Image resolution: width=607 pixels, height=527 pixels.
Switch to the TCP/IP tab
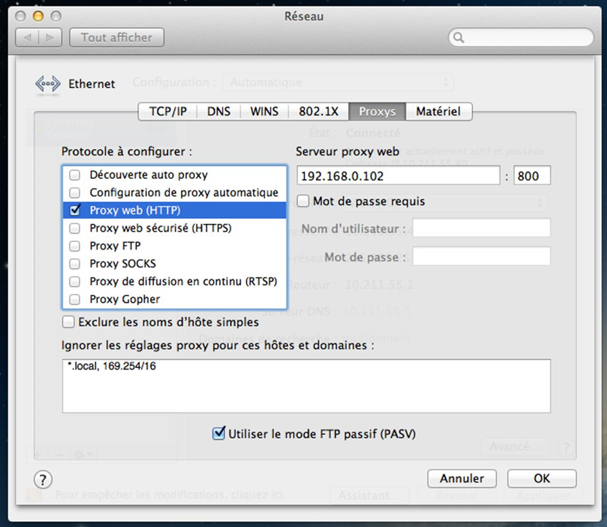click(x=167, y=111)
